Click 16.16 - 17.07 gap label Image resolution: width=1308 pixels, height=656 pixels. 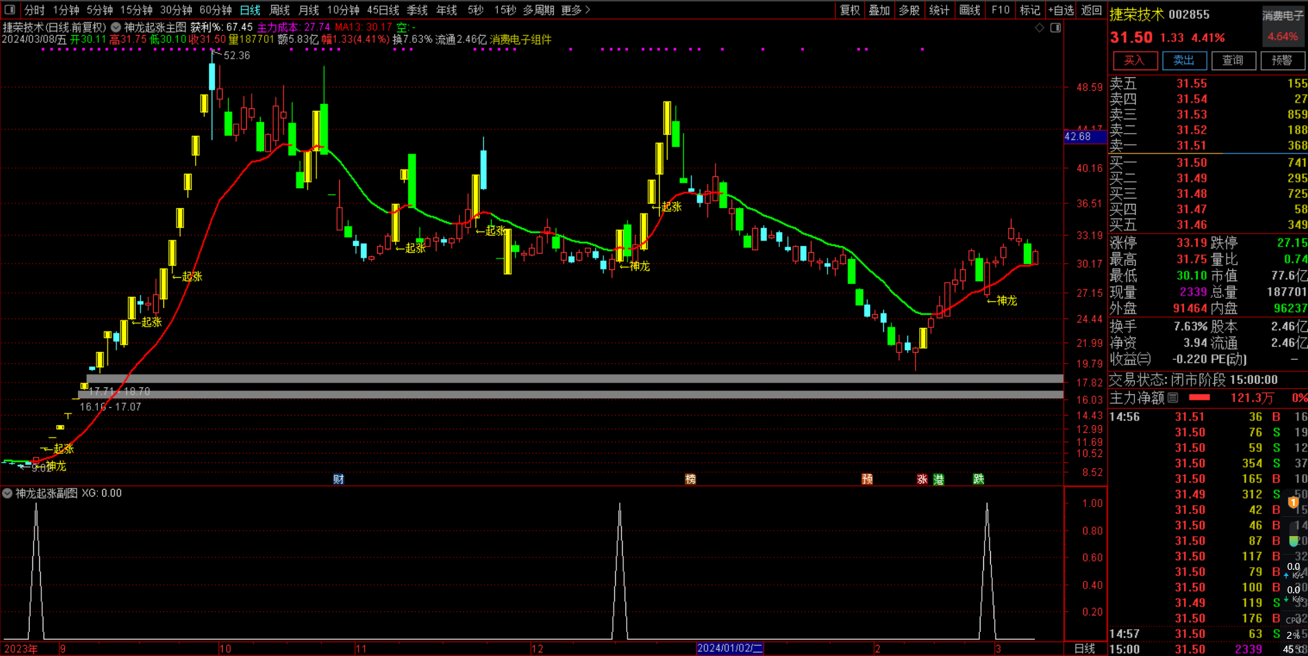click(110, 407)
